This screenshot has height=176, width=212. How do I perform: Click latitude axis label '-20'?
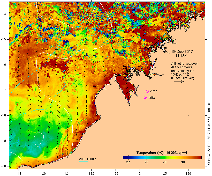3,166
